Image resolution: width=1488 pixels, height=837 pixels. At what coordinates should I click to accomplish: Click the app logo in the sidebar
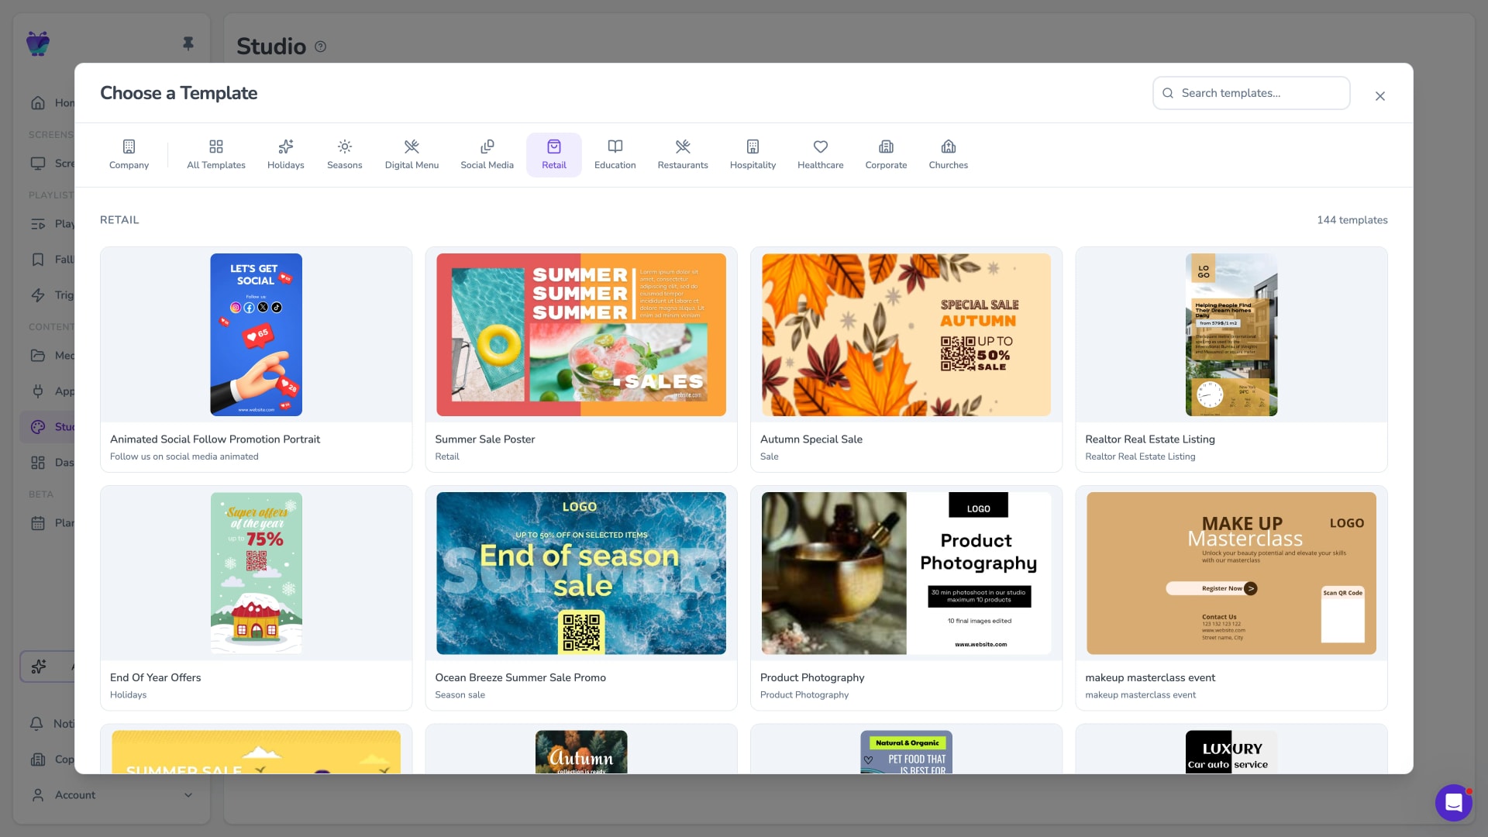pos(38,43)
